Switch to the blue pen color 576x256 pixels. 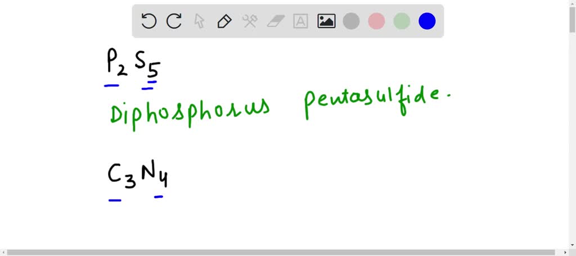[427, 21]
